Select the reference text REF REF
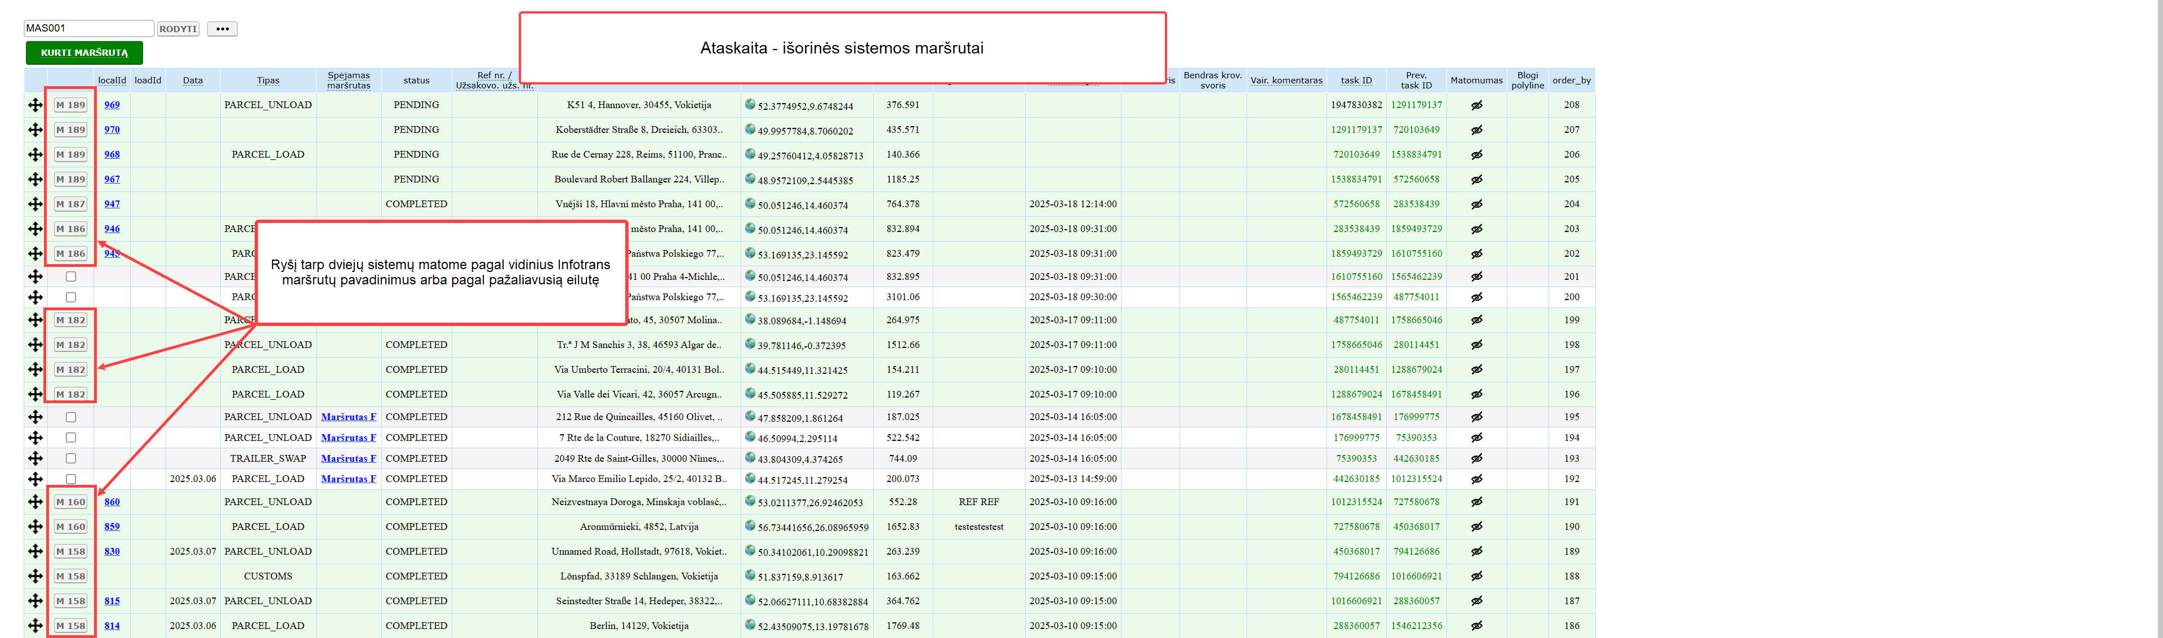Screen dimensions: 2163x638 pos(978,502)
